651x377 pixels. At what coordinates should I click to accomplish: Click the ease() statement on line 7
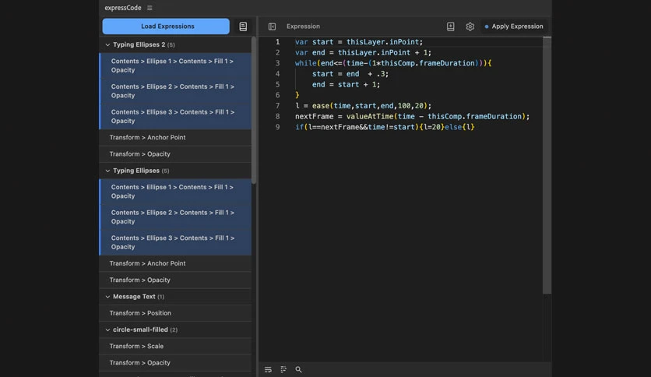click(364, 106)
